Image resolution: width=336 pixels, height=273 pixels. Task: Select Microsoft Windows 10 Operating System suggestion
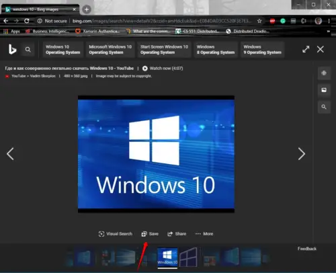click(x=110, y=50)
